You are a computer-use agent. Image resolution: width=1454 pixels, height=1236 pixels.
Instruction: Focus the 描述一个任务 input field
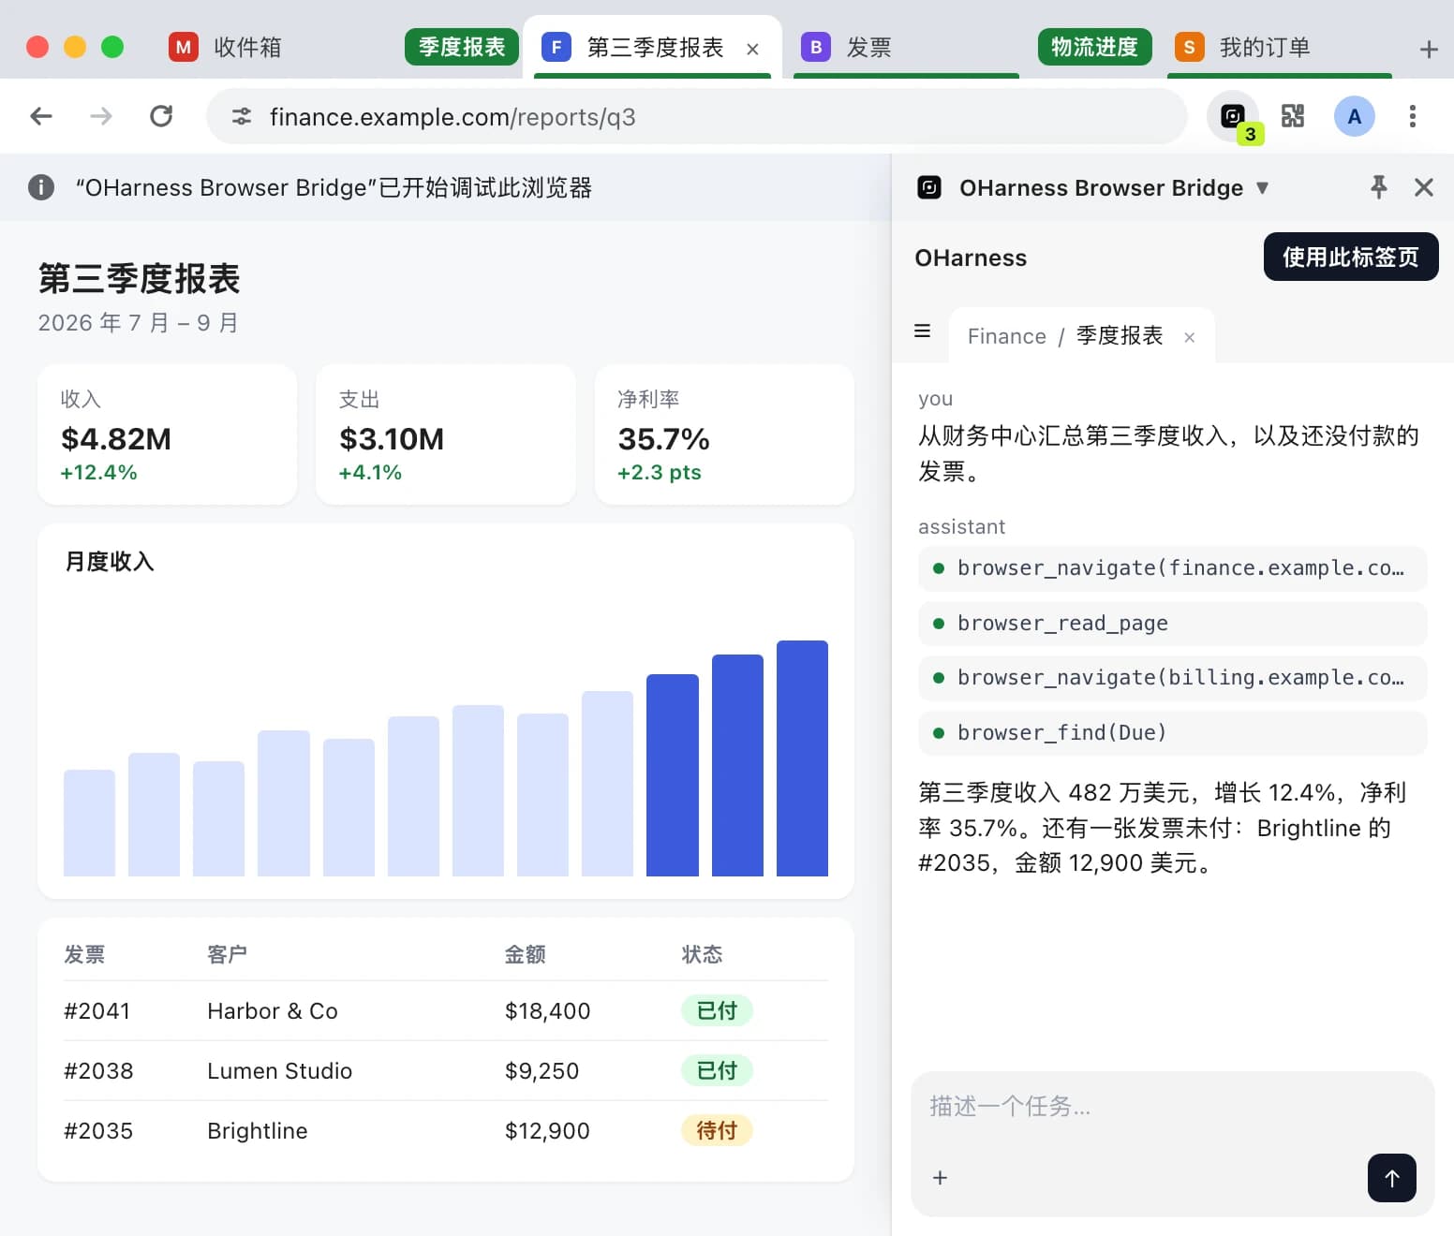pos(1172,1107)
